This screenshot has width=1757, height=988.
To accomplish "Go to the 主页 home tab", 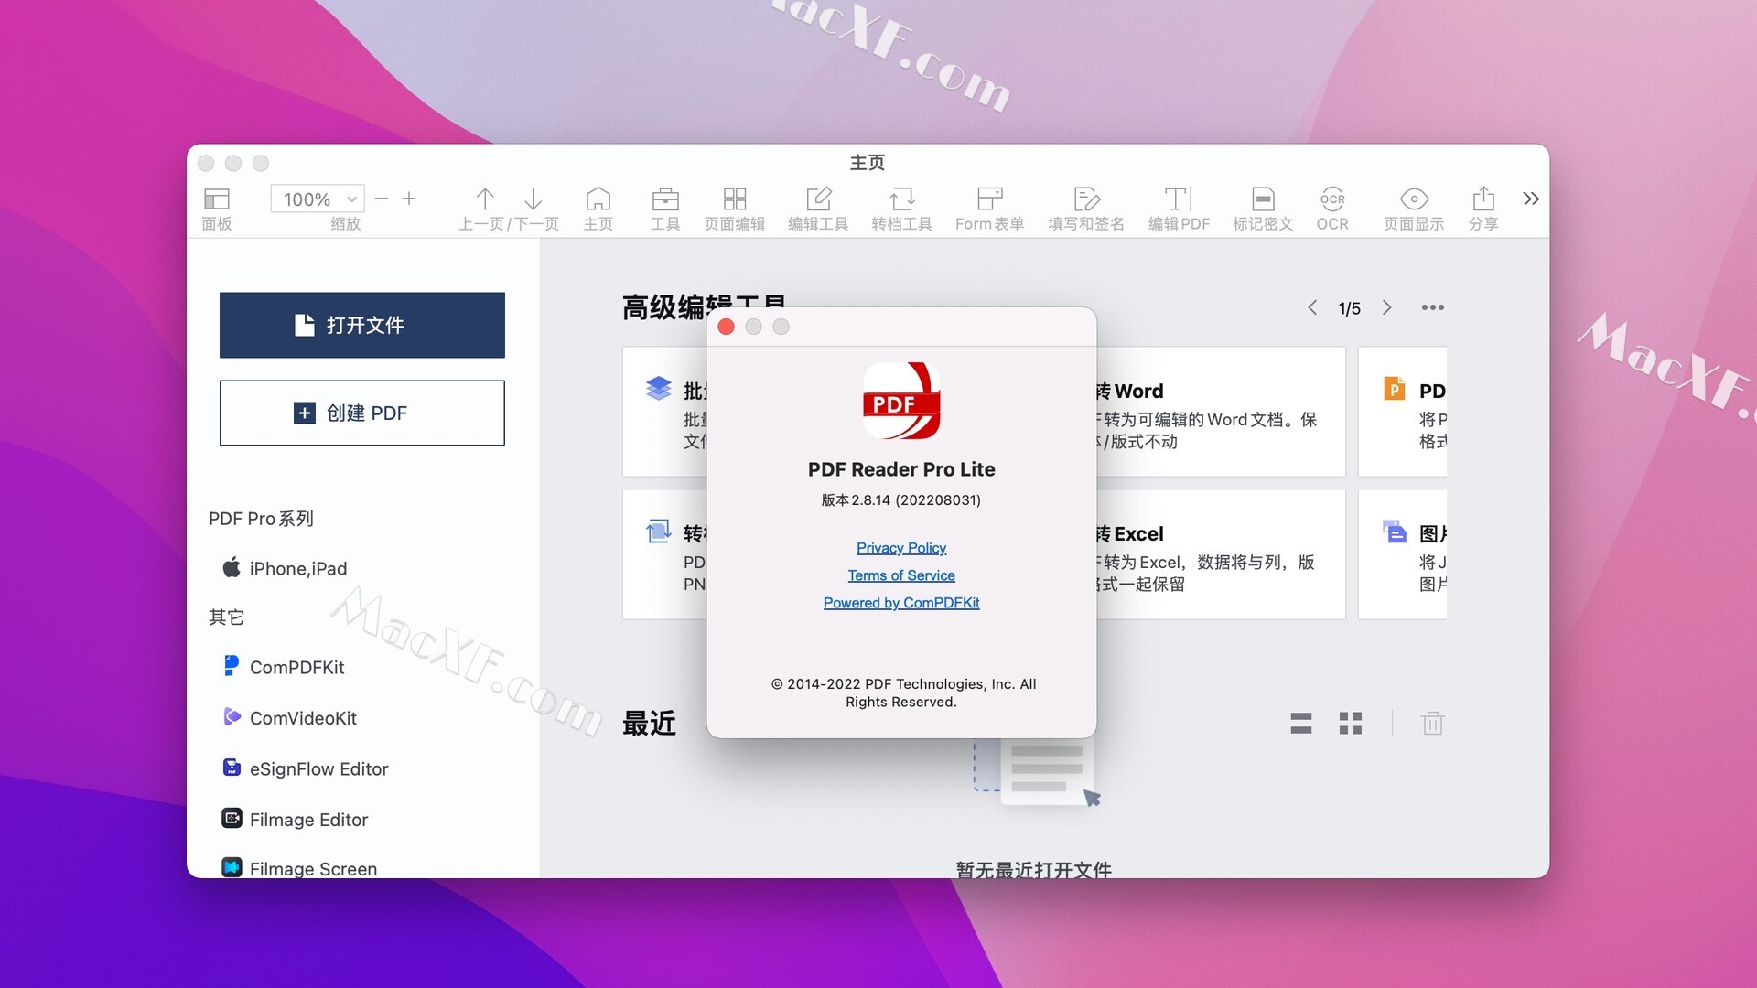I will point(598,206).
